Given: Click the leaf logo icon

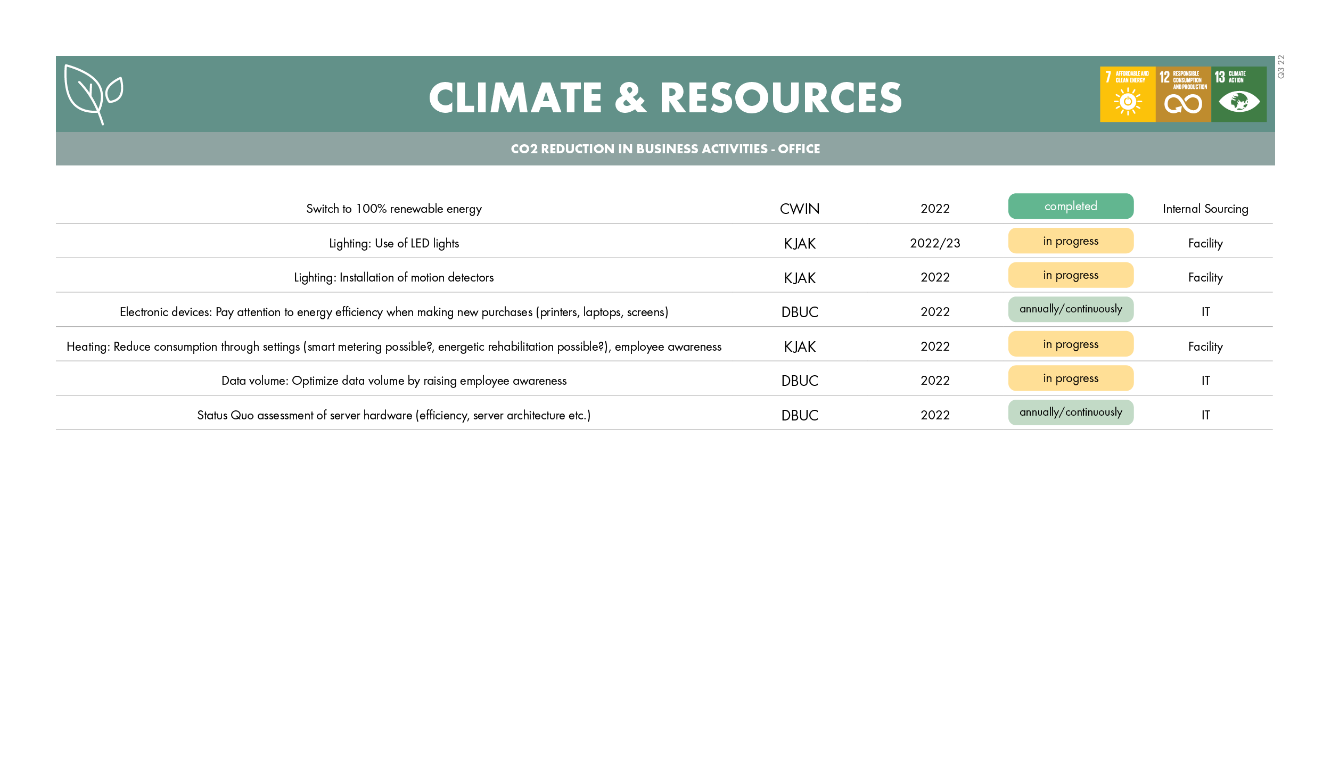Looking at the screenshot, I should 93,94.
